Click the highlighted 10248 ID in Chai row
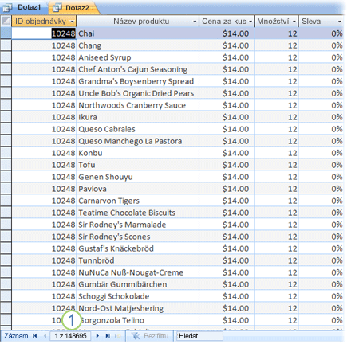This screenshot has height=344, width=347. [x=63, y=33]
